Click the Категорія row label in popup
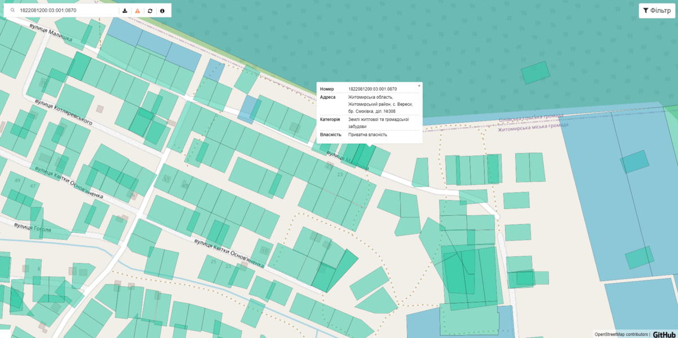Viewport: 678px width, 338px height. tap(330, 119)
